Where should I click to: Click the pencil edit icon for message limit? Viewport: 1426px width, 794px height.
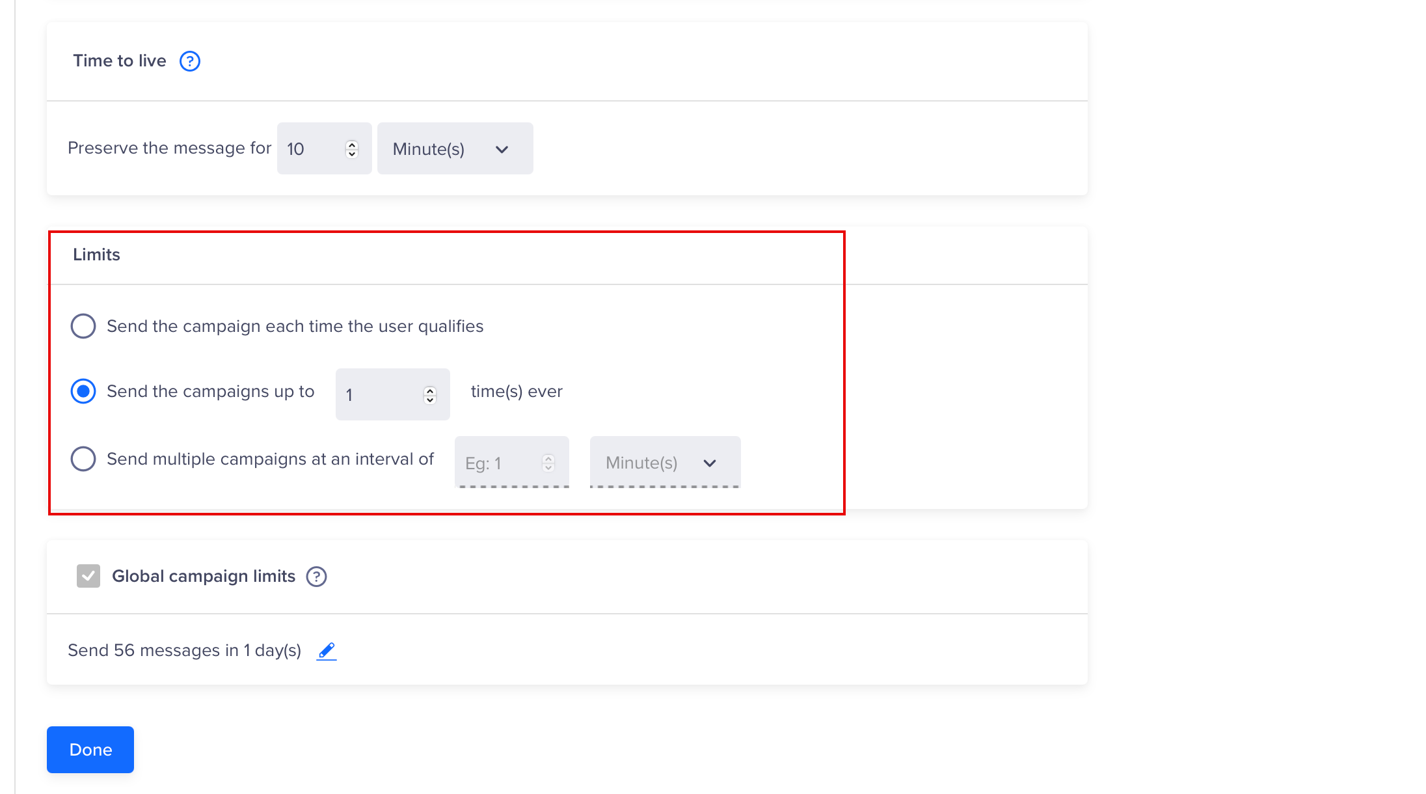327,650
